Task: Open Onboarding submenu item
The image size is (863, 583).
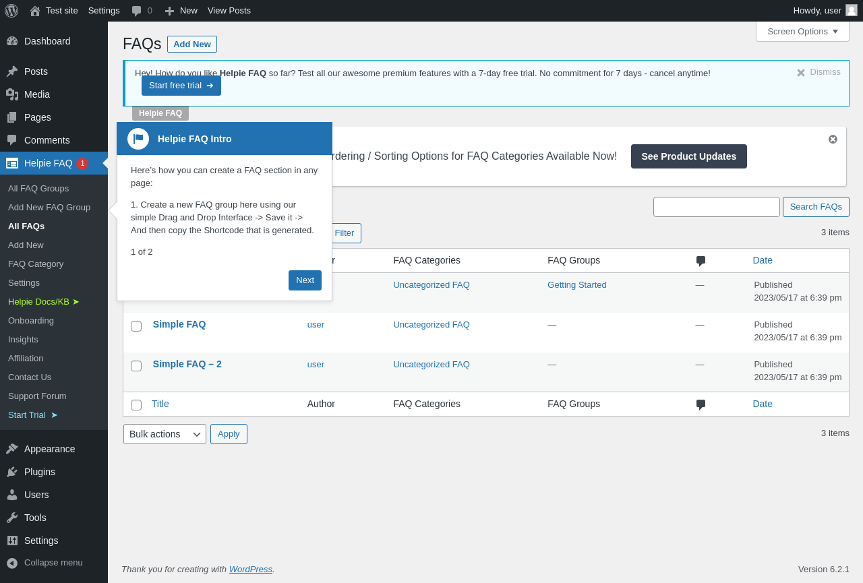Action: [x=31, y=320]
